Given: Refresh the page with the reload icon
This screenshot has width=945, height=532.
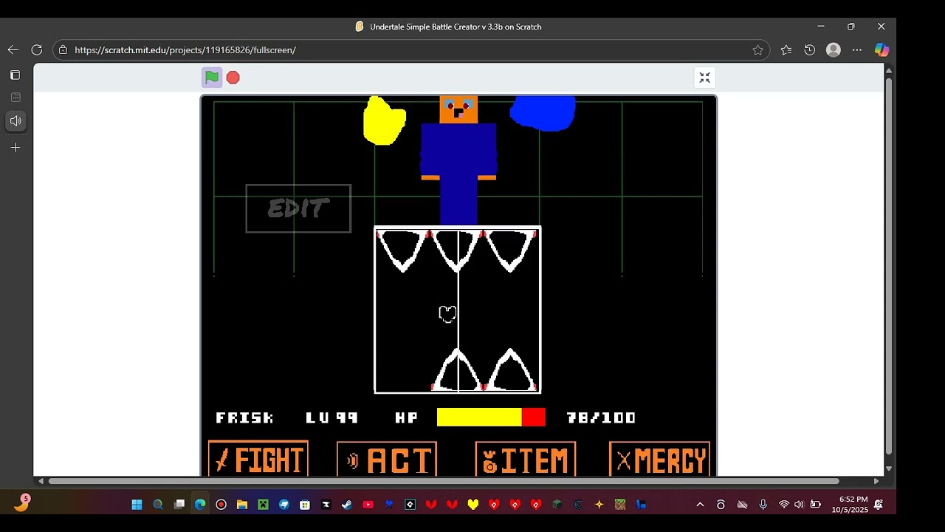Looking at the screenshot, I should [36, 50].
